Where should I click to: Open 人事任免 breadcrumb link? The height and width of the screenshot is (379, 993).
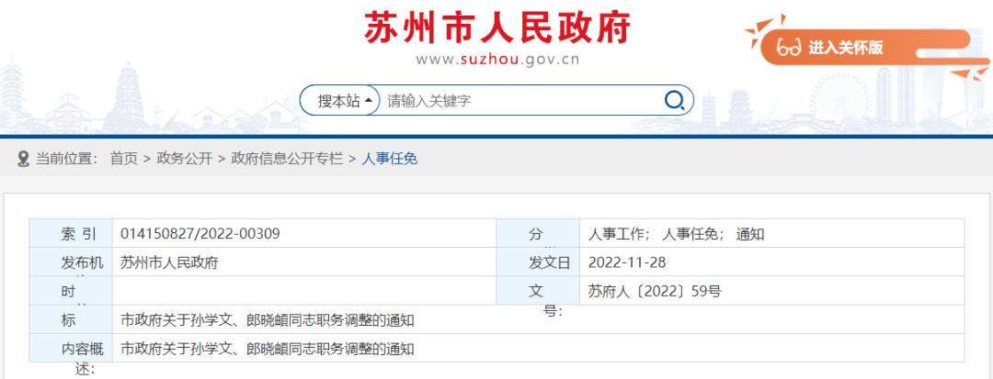click(x=389, y=159)
